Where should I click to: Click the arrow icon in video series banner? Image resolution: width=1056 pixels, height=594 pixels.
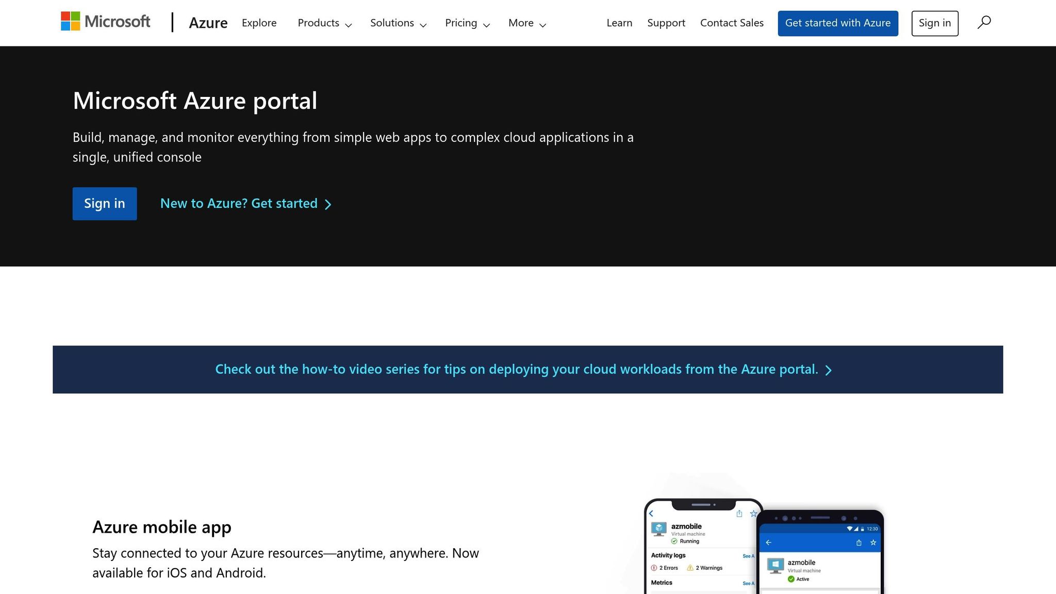point(828,370)
